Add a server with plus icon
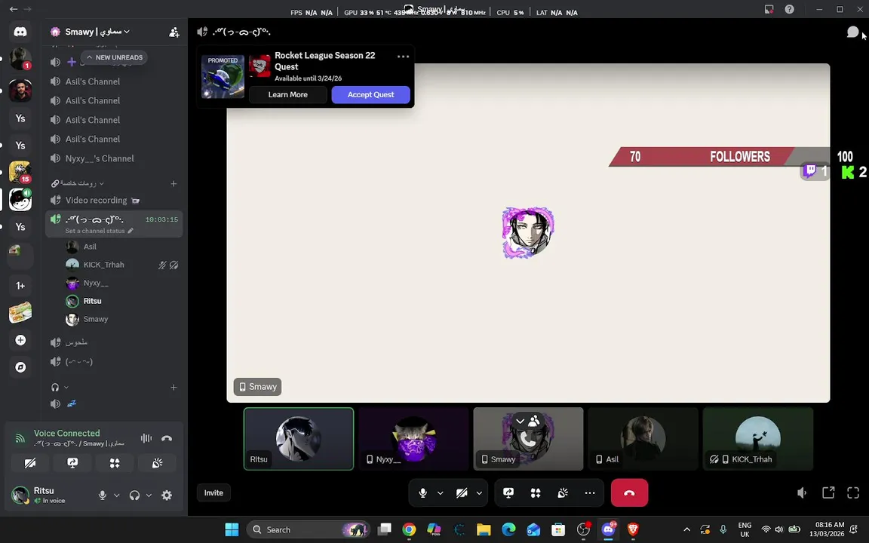 20,340
